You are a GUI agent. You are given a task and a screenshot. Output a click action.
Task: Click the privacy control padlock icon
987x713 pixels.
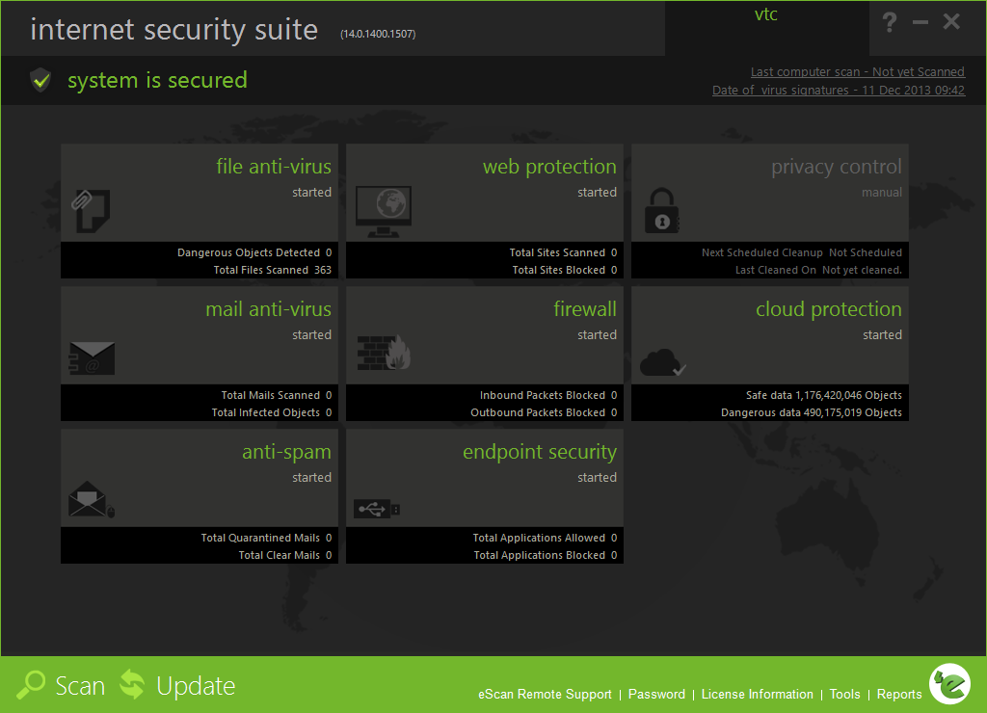662,211
